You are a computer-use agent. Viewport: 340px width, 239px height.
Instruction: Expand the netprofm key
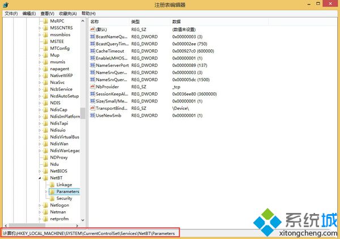(40, 219)
